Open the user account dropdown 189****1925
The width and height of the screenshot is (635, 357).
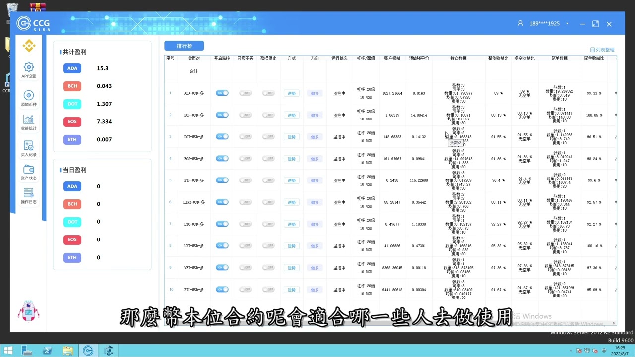coord(544,23)
